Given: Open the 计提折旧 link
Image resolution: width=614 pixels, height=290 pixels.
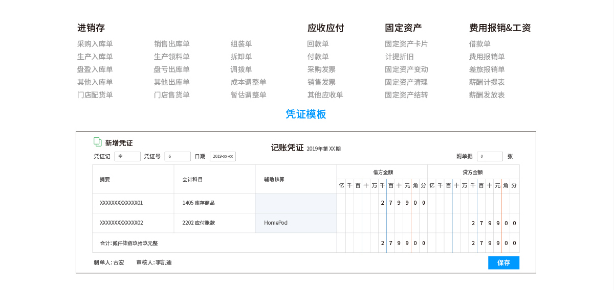Looking at the screenshot, I should pos(400,57).
